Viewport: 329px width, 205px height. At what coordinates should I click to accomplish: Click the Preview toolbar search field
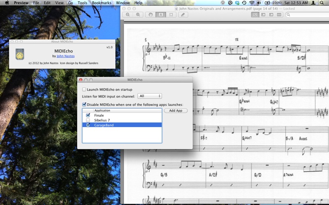tap(307, 15)
